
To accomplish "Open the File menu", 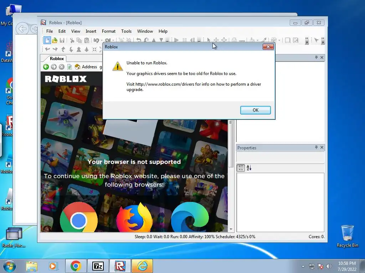I will (50, 31).
